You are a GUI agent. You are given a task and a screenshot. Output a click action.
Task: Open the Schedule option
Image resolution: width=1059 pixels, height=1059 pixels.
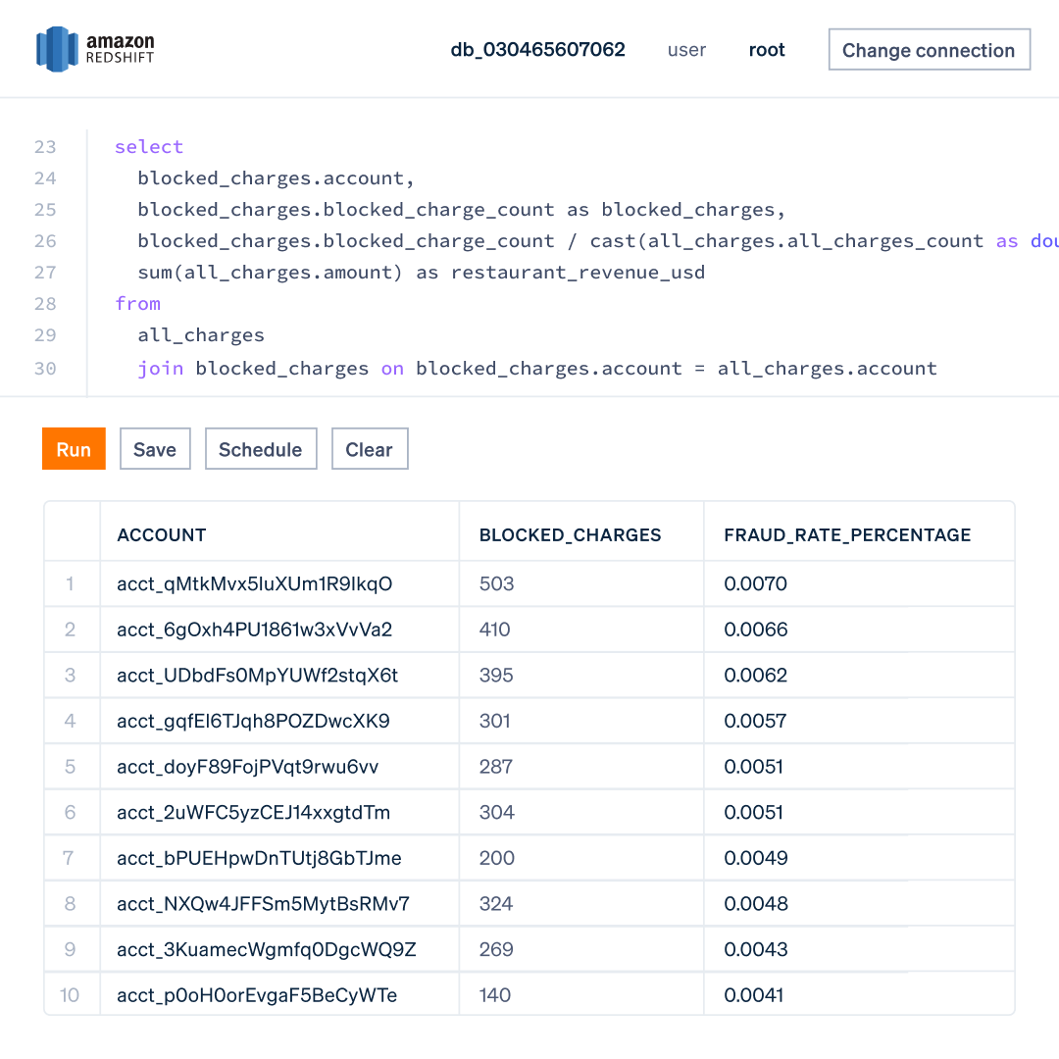(261, 448)
